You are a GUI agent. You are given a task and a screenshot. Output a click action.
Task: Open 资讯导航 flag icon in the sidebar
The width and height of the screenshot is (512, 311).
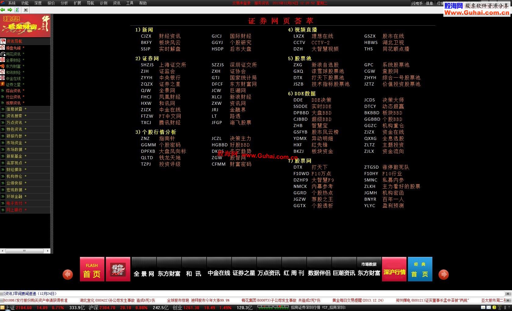(x=3, y=41)
